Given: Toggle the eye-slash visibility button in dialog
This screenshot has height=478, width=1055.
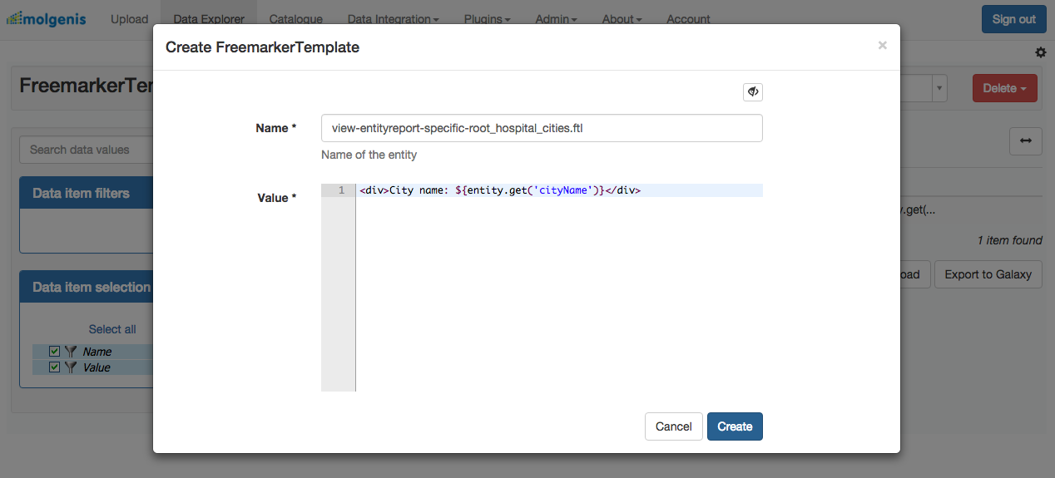Looking at the screenshot, I should 752,91.
